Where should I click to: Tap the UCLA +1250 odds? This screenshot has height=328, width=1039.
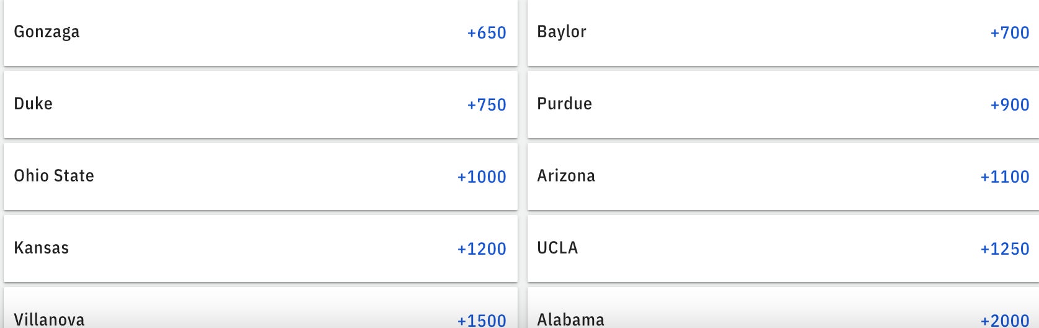pos(1005,249)
